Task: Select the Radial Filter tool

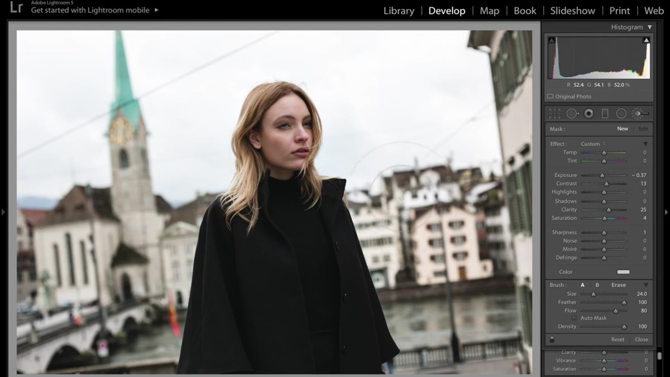Action: click(621, 114)
